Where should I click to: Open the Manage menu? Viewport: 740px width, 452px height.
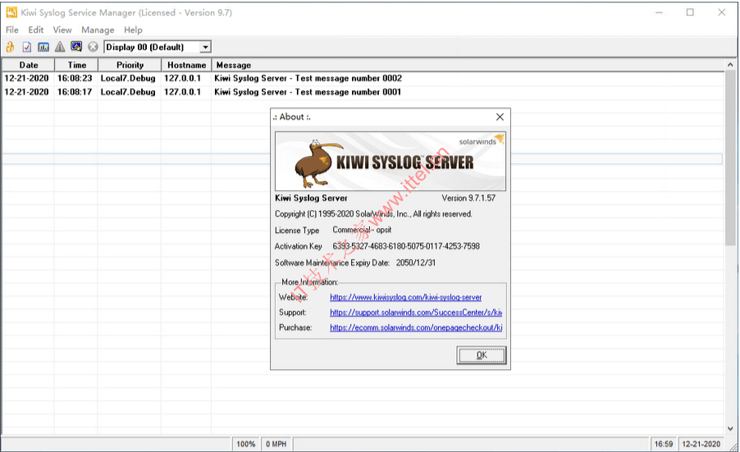[x=98, y=30]
